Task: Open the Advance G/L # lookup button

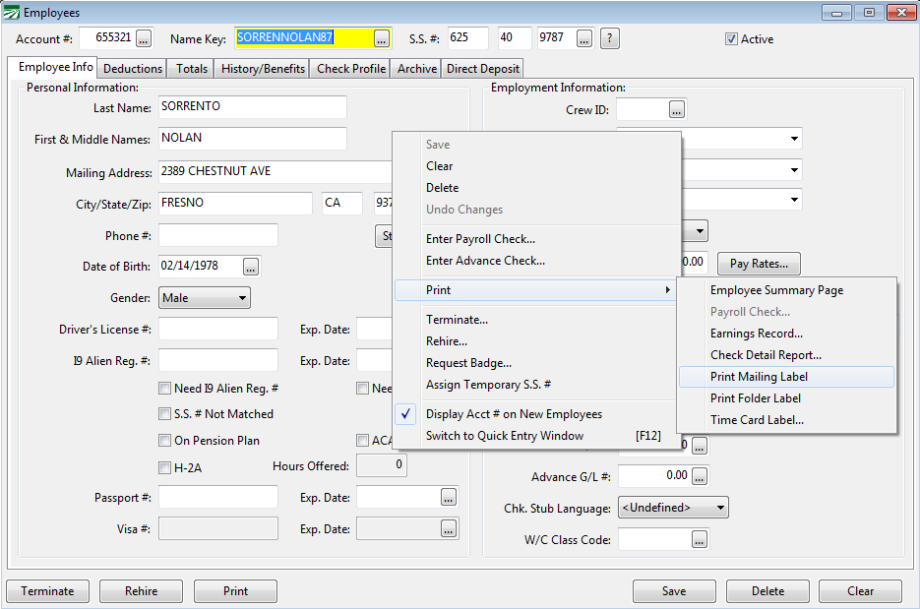Action: point(700,476)
